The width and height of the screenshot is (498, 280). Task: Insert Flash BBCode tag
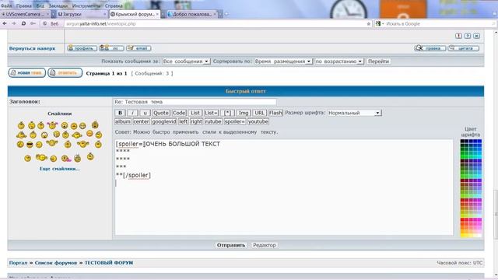click(x=275, y=113)
